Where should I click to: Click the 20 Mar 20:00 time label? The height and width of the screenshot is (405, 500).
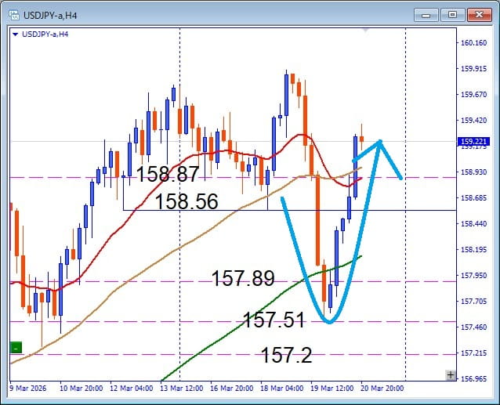click(x=382, y=389)
